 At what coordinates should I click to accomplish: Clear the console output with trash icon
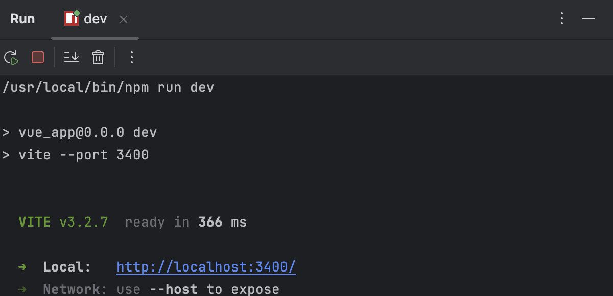98,57
